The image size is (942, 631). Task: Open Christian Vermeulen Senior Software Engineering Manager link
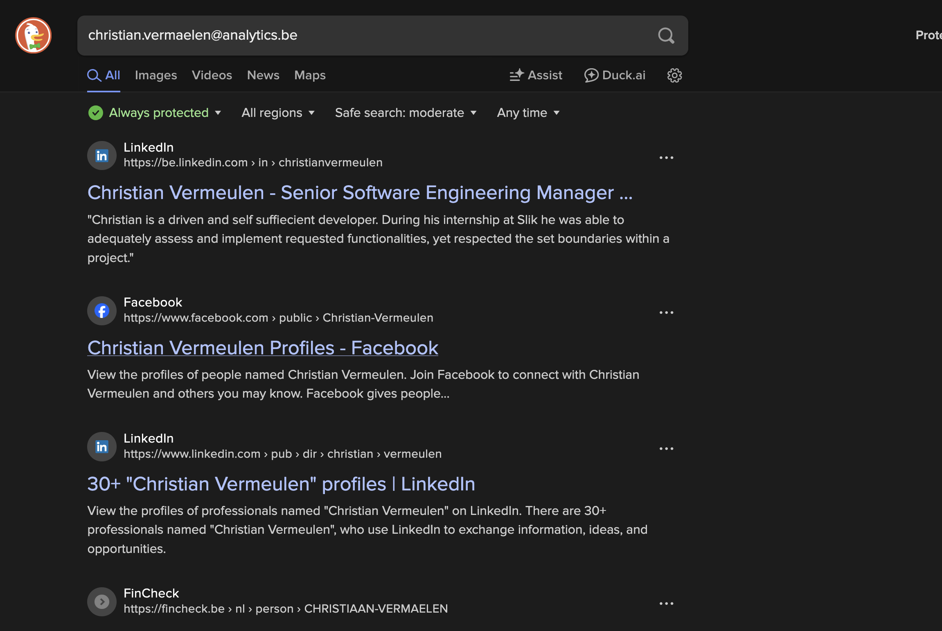[x=360, y=192]
